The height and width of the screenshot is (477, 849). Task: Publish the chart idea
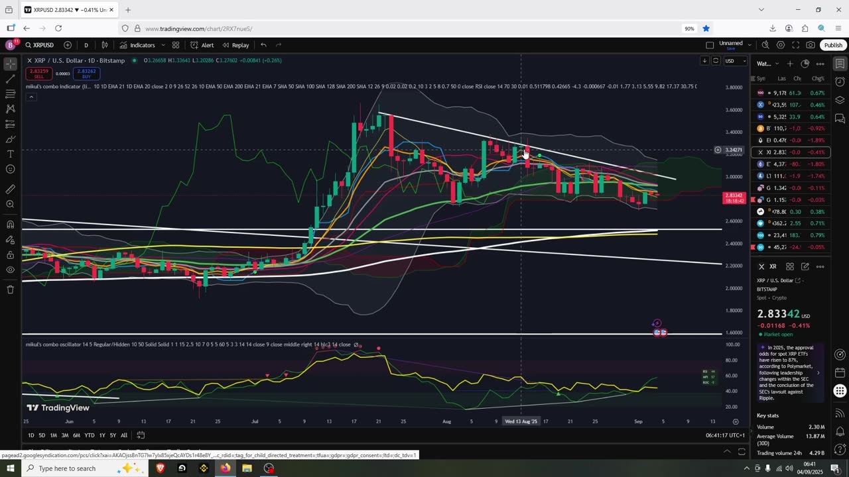[833, 45]
